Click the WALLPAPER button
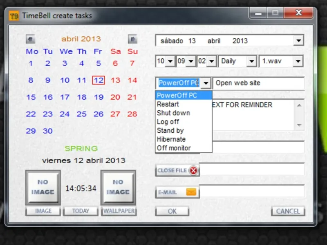 pyautogui.click(x=119, y=211)
